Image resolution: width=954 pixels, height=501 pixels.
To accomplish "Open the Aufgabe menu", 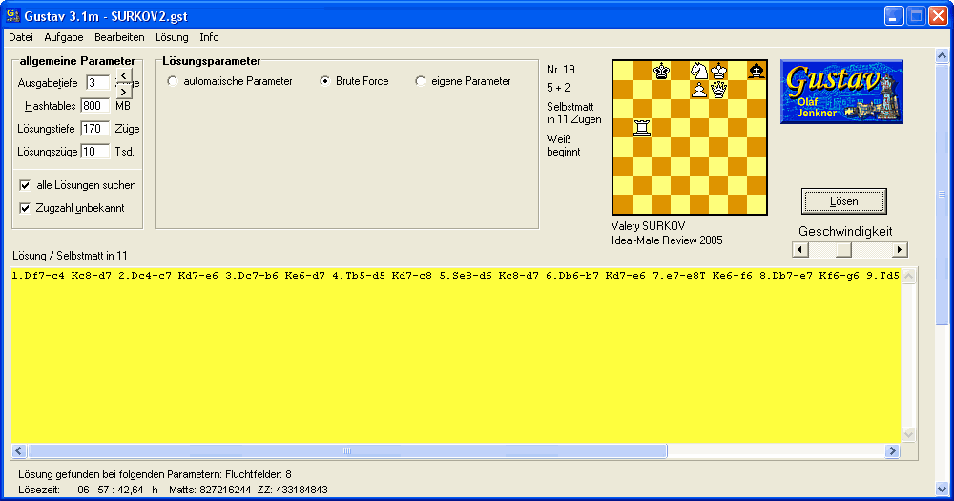I will [x=63, y=37].
